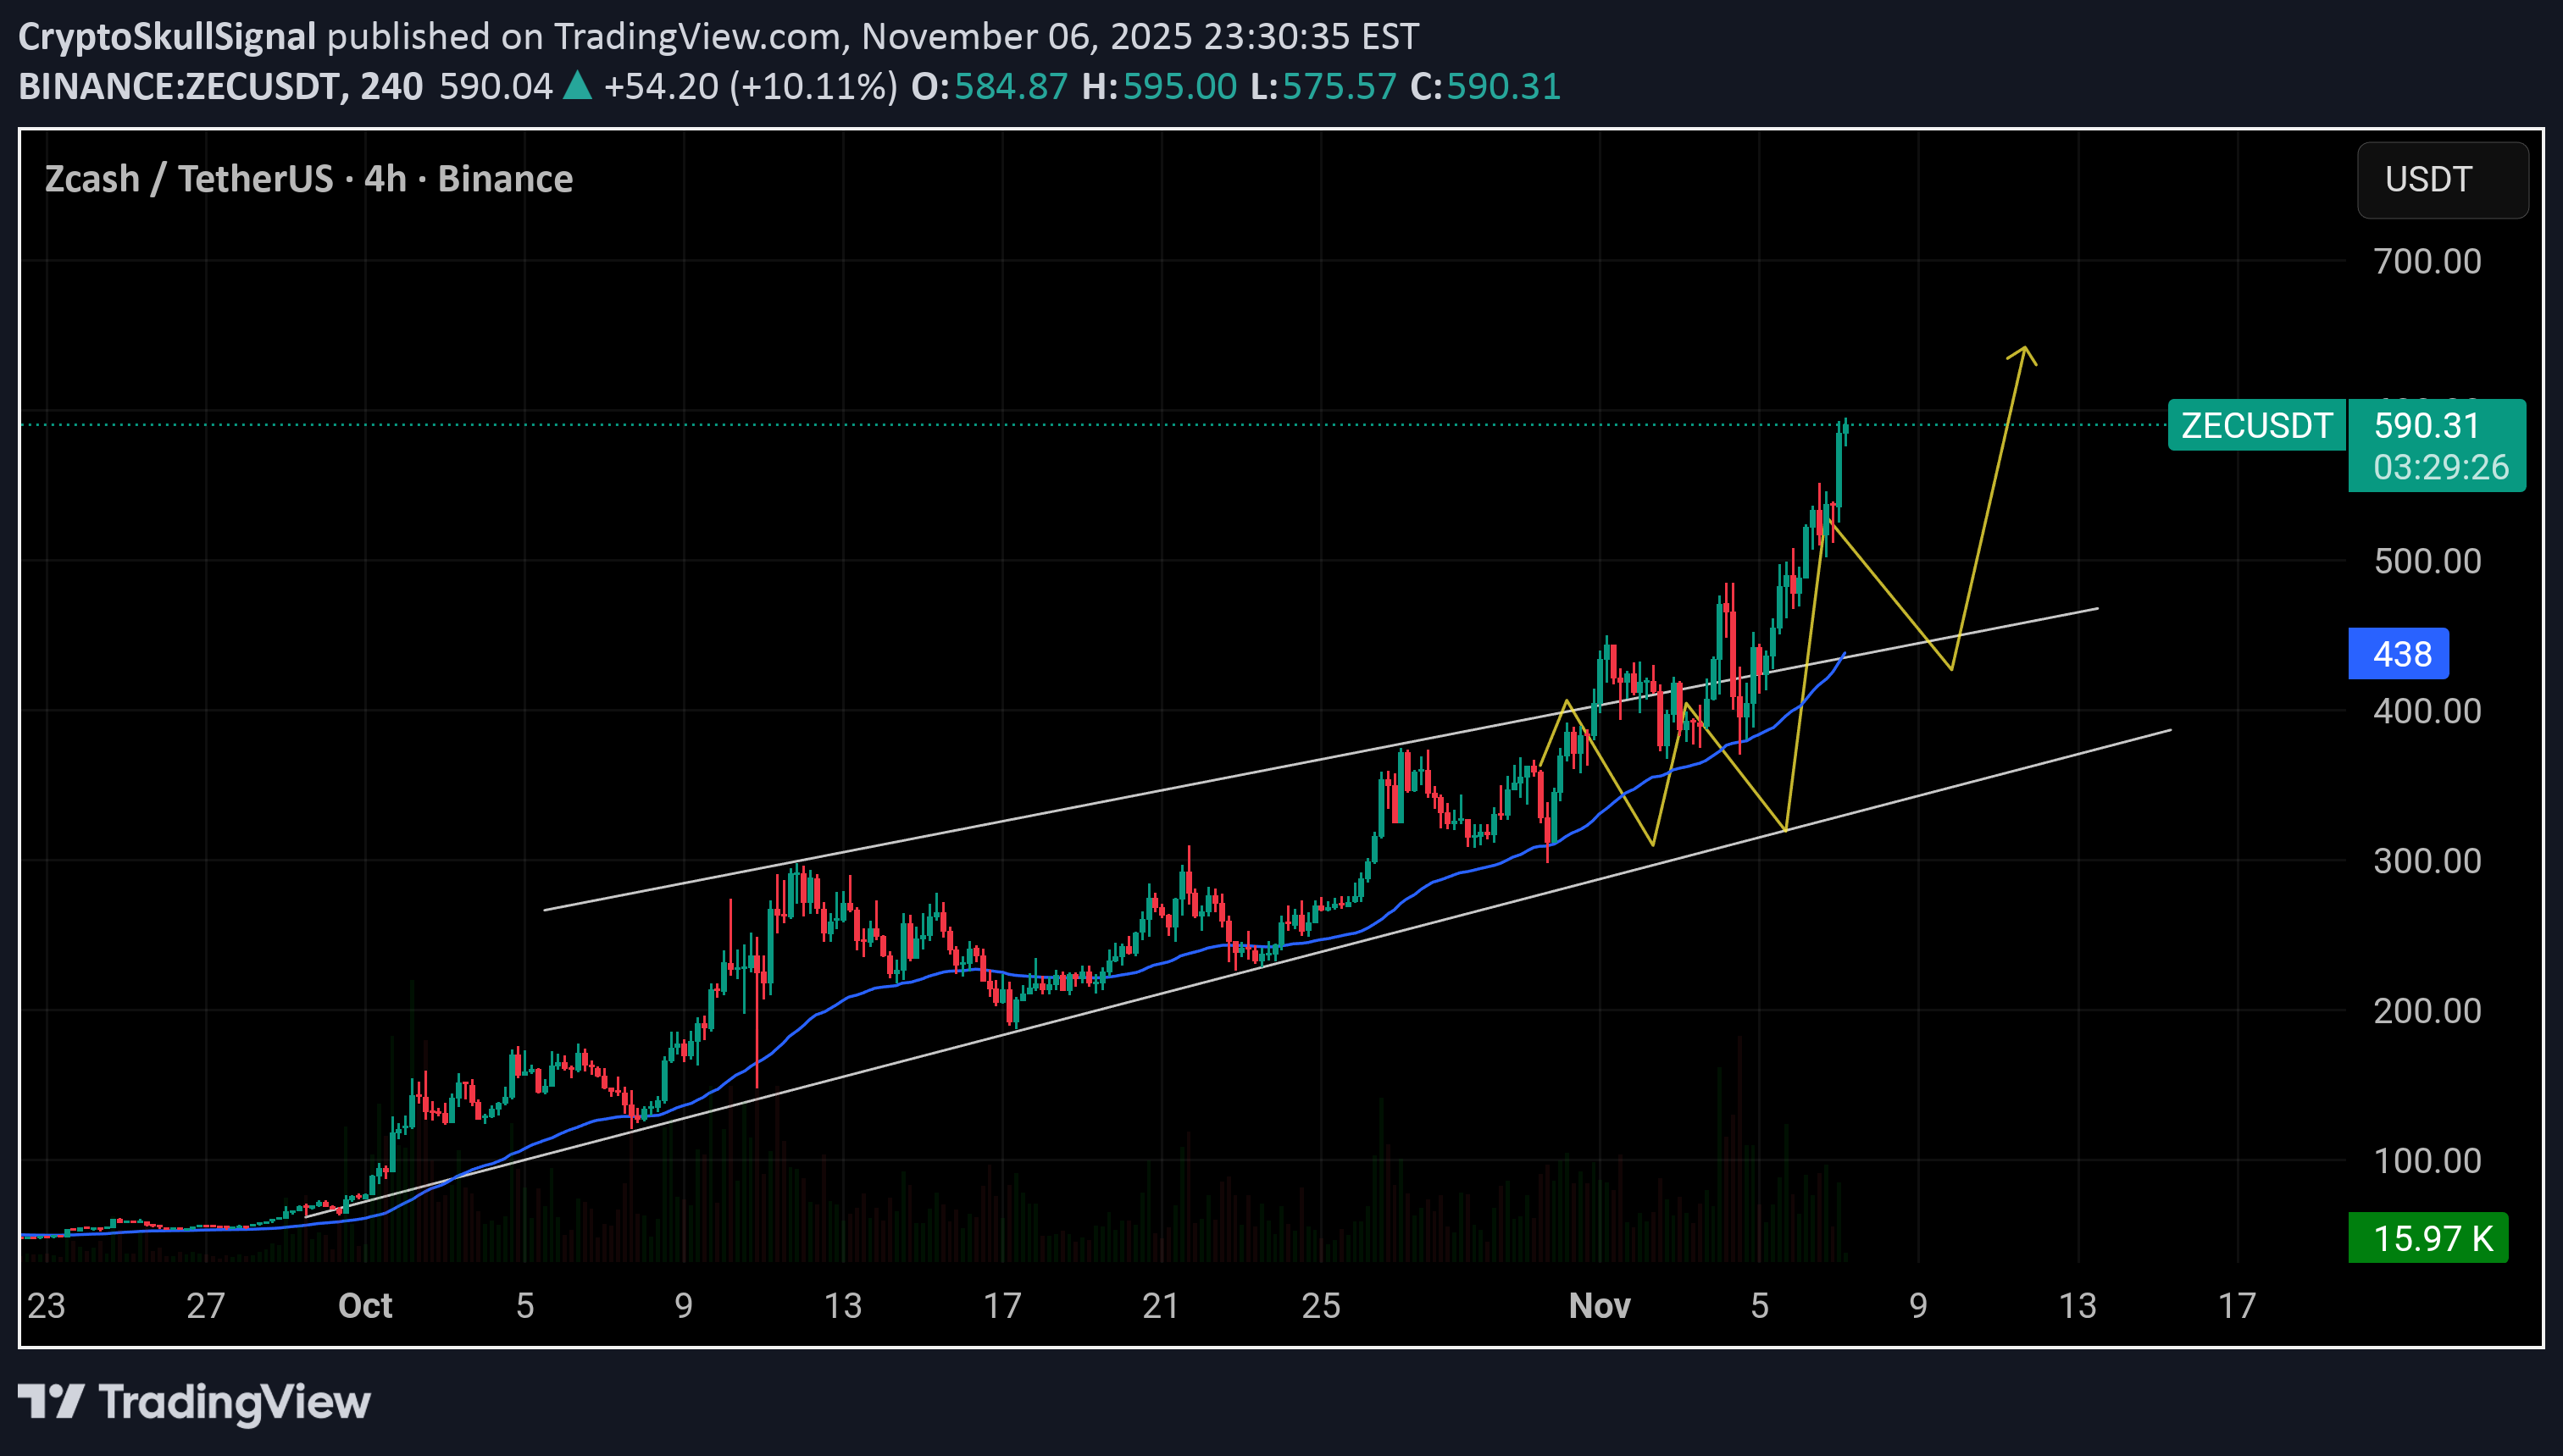
Task: Click the Oct label on time axis
Action: (365, 1305)
